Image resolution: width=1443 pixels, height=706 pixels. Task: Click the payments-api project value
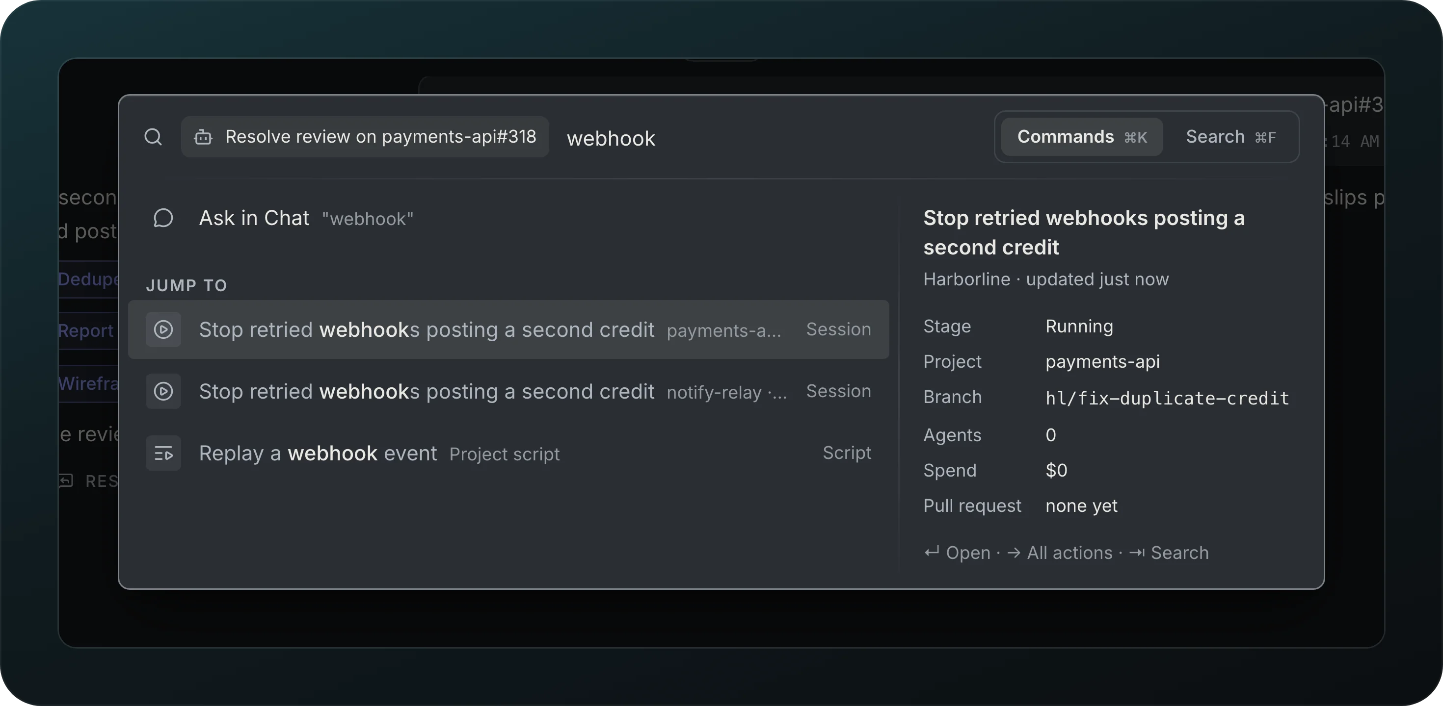(1102, 361)
